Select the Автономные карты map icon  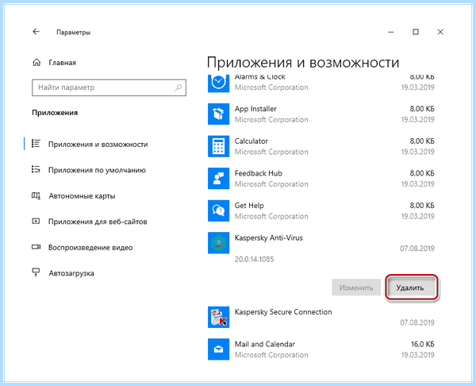click(36, 195)
